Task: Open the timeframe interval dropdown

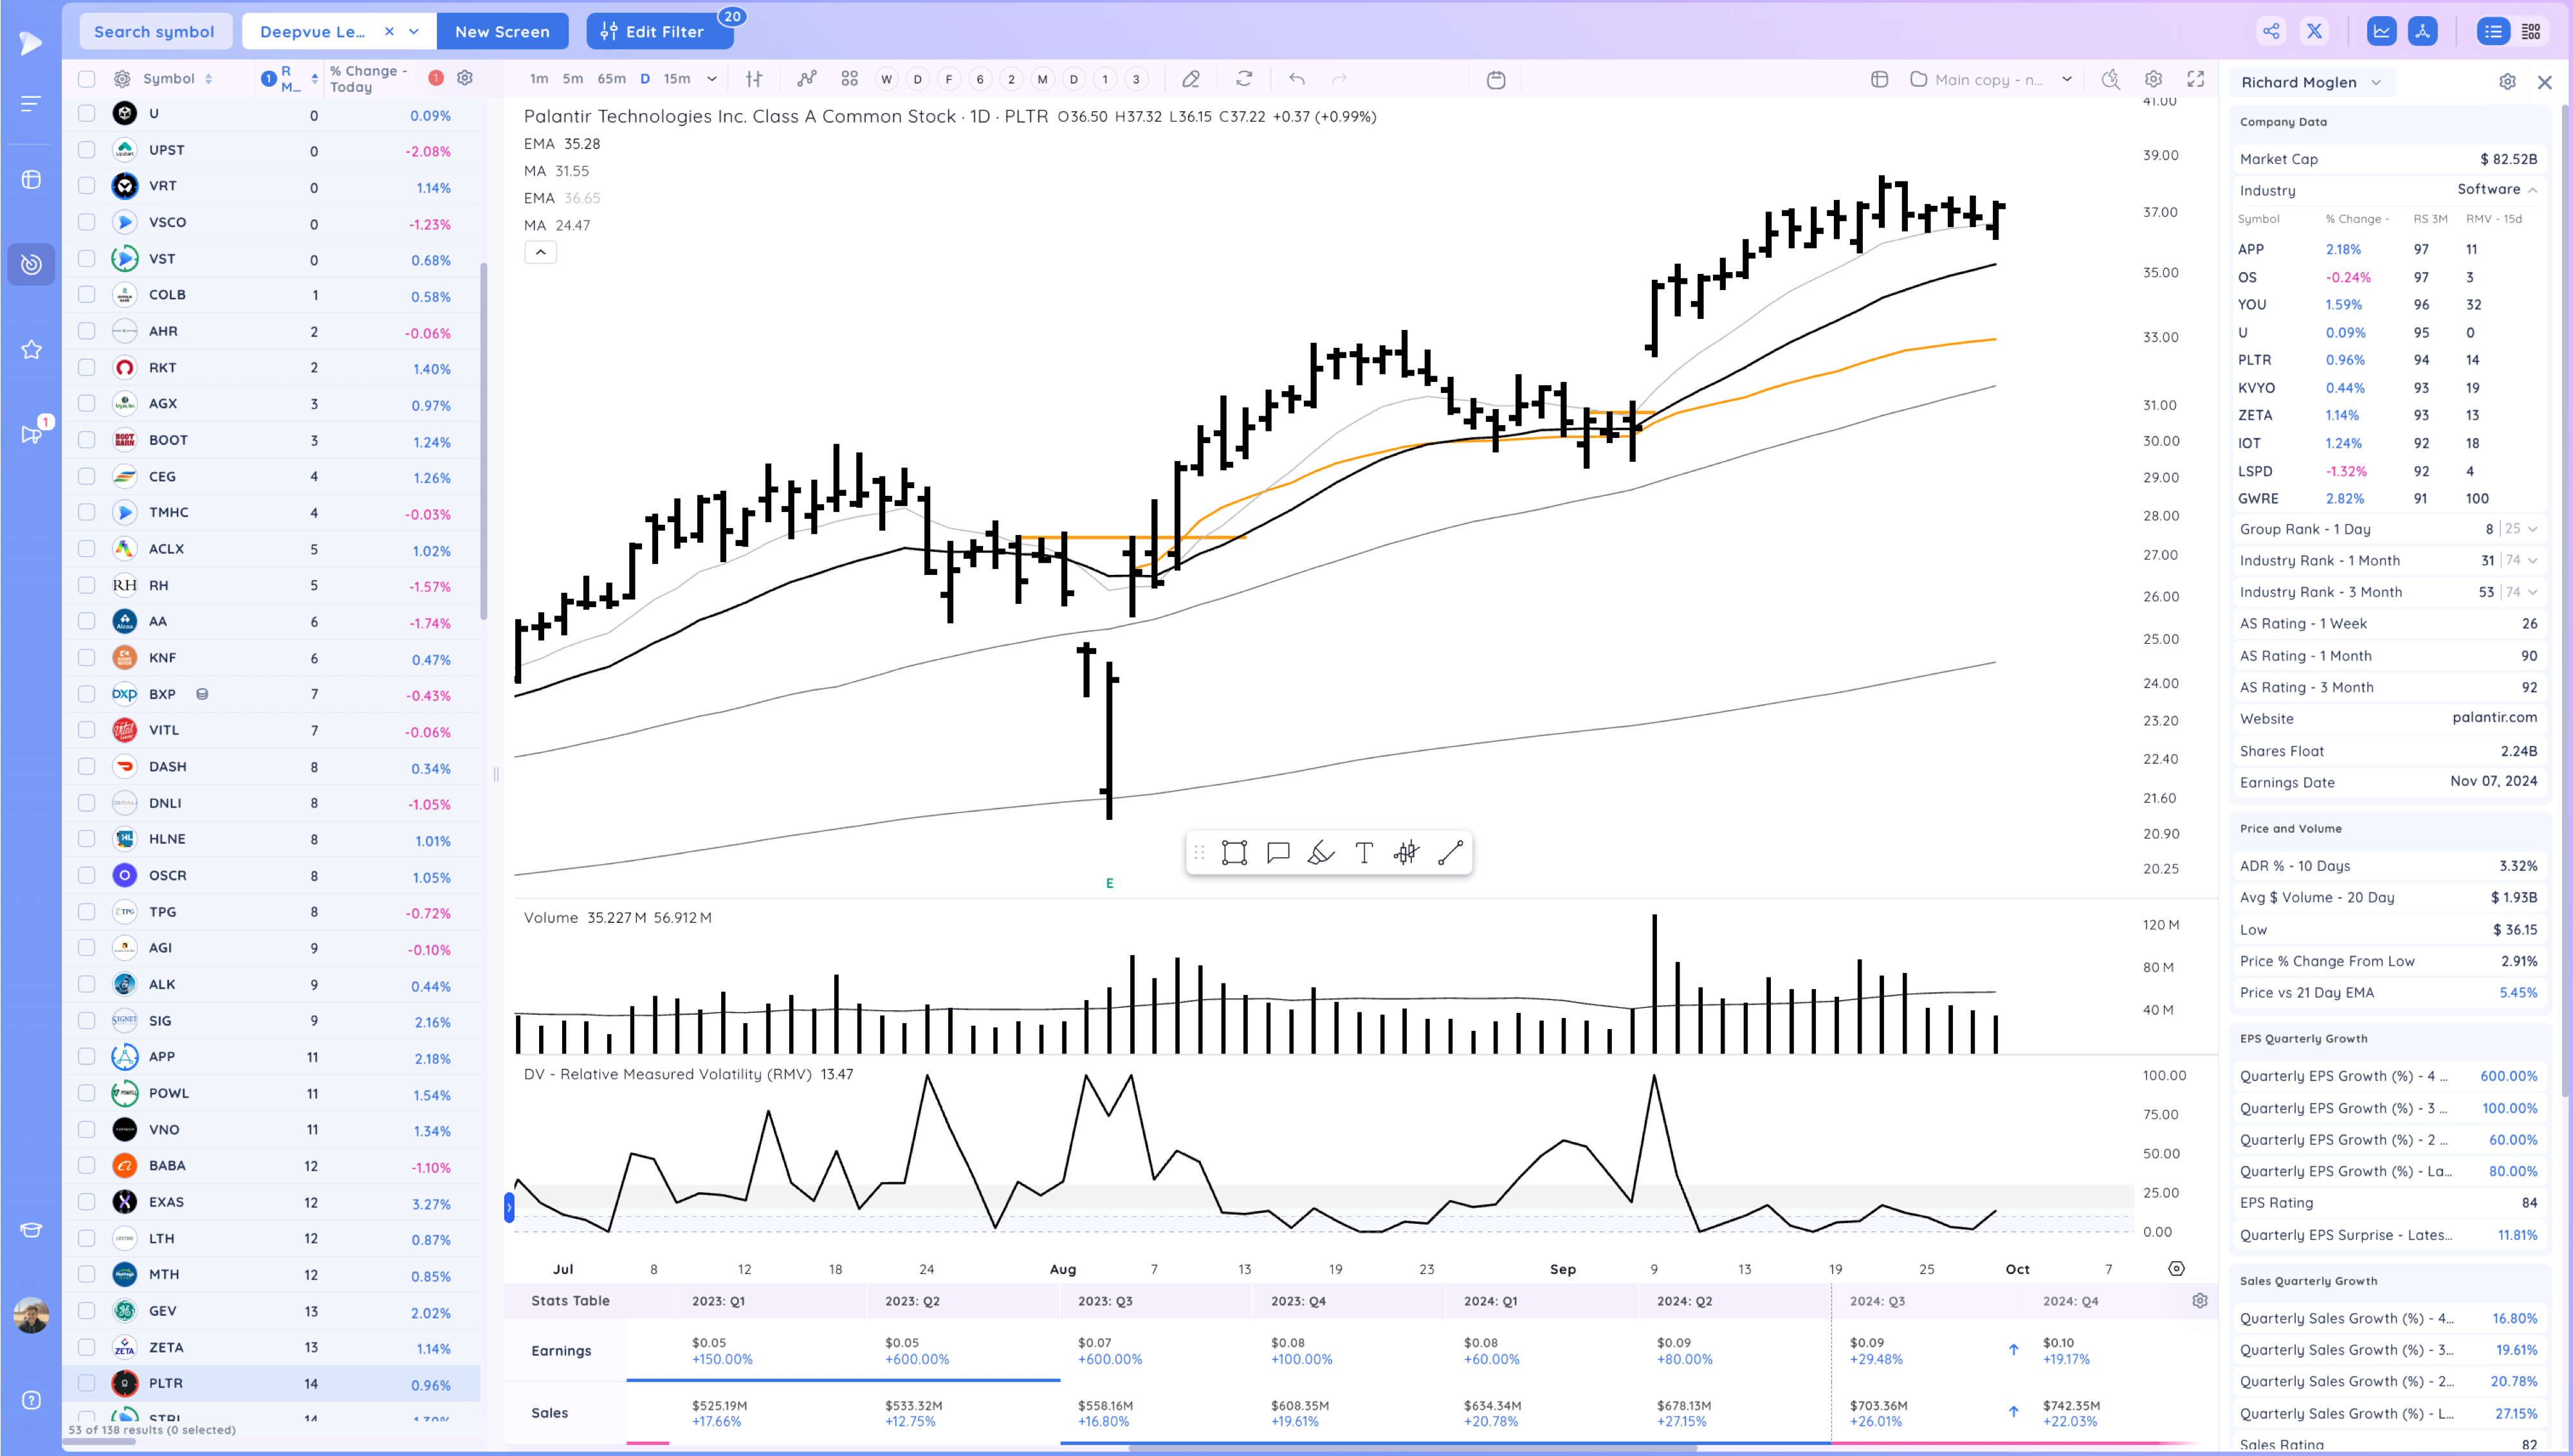Action: point(711,79)
